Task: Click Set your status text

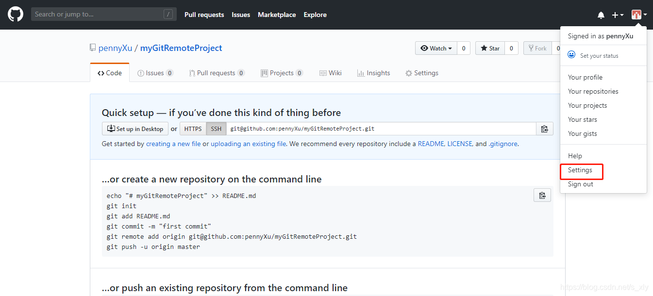Action: [599, 55]
